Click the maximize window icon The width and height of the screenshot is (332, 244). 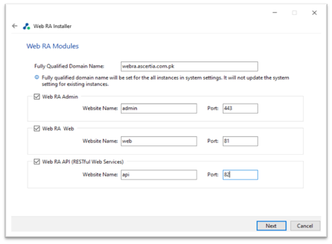click(x=294, y=12)
